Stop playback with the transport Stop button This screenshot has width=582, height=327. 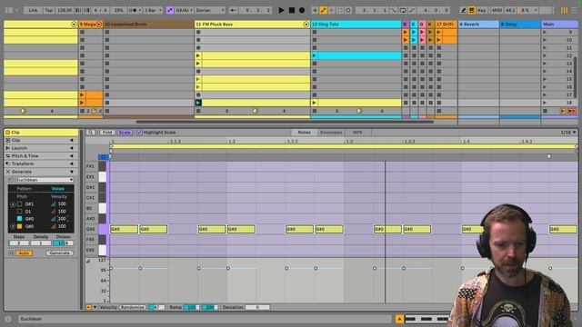[x=292, y=10]
